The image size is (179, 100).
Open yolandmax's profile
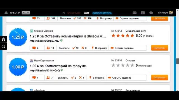click(39, 90)
